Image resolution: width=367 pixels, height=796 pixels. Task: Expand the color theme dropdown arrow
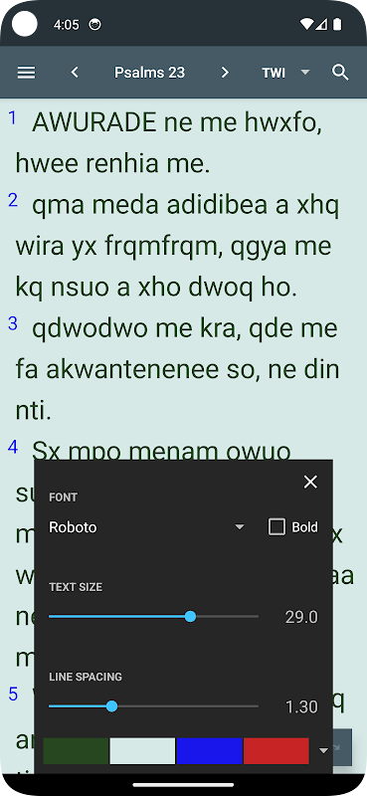pos(323,751)
